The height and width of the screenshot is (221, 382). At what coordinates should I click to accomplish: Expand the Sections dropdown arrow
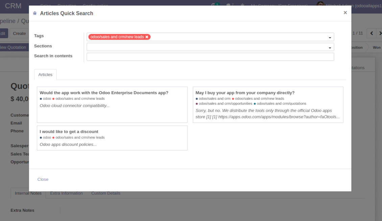tap(330, 48)
